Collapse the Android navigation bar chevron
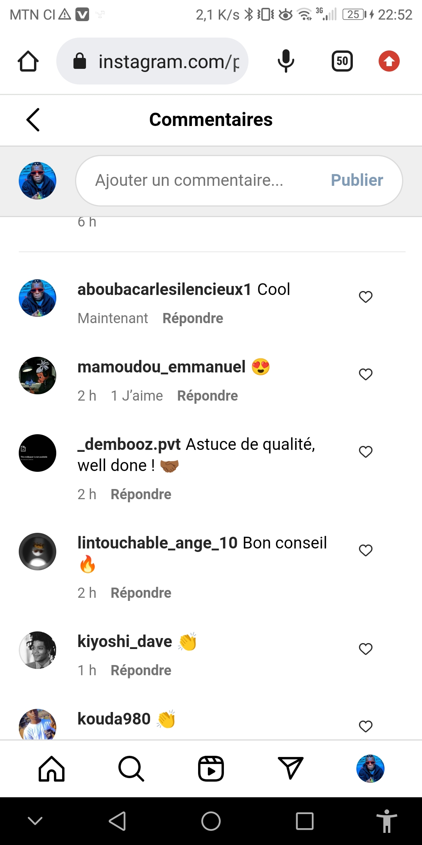This screenshot has width=422, height=845. (x=35, y=821)
